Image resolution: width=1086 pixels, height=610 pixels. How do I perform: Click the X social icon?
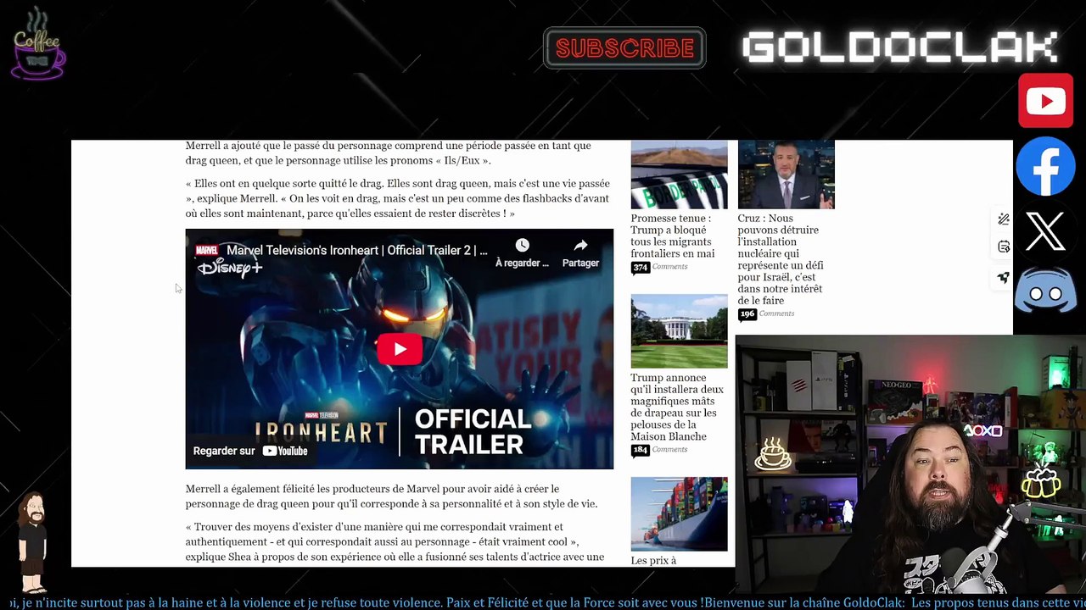point(1045,231)
